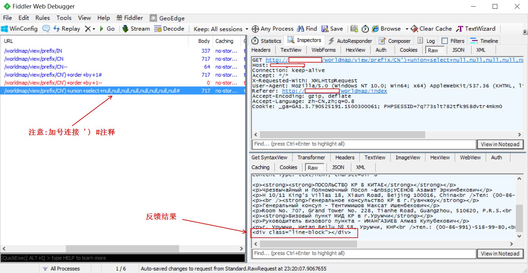Click the QuickExec command box
Screen dimensions: 528x273
123,258
